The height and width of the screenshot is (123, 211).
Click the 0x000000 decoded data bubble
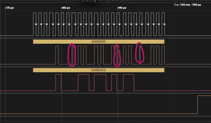tap(99, 42)
